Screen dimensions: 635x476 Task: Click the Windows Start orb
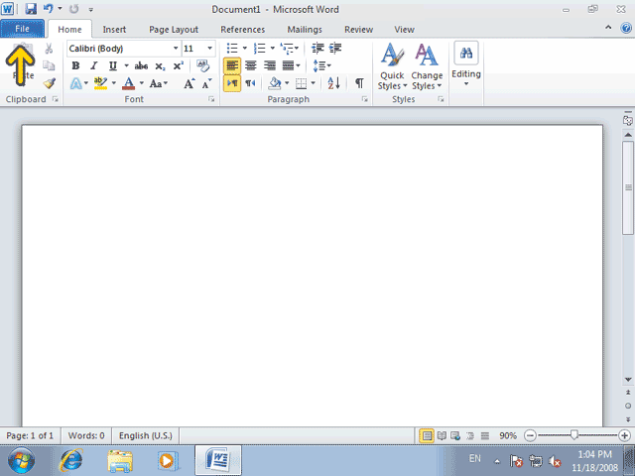(21, 460)
